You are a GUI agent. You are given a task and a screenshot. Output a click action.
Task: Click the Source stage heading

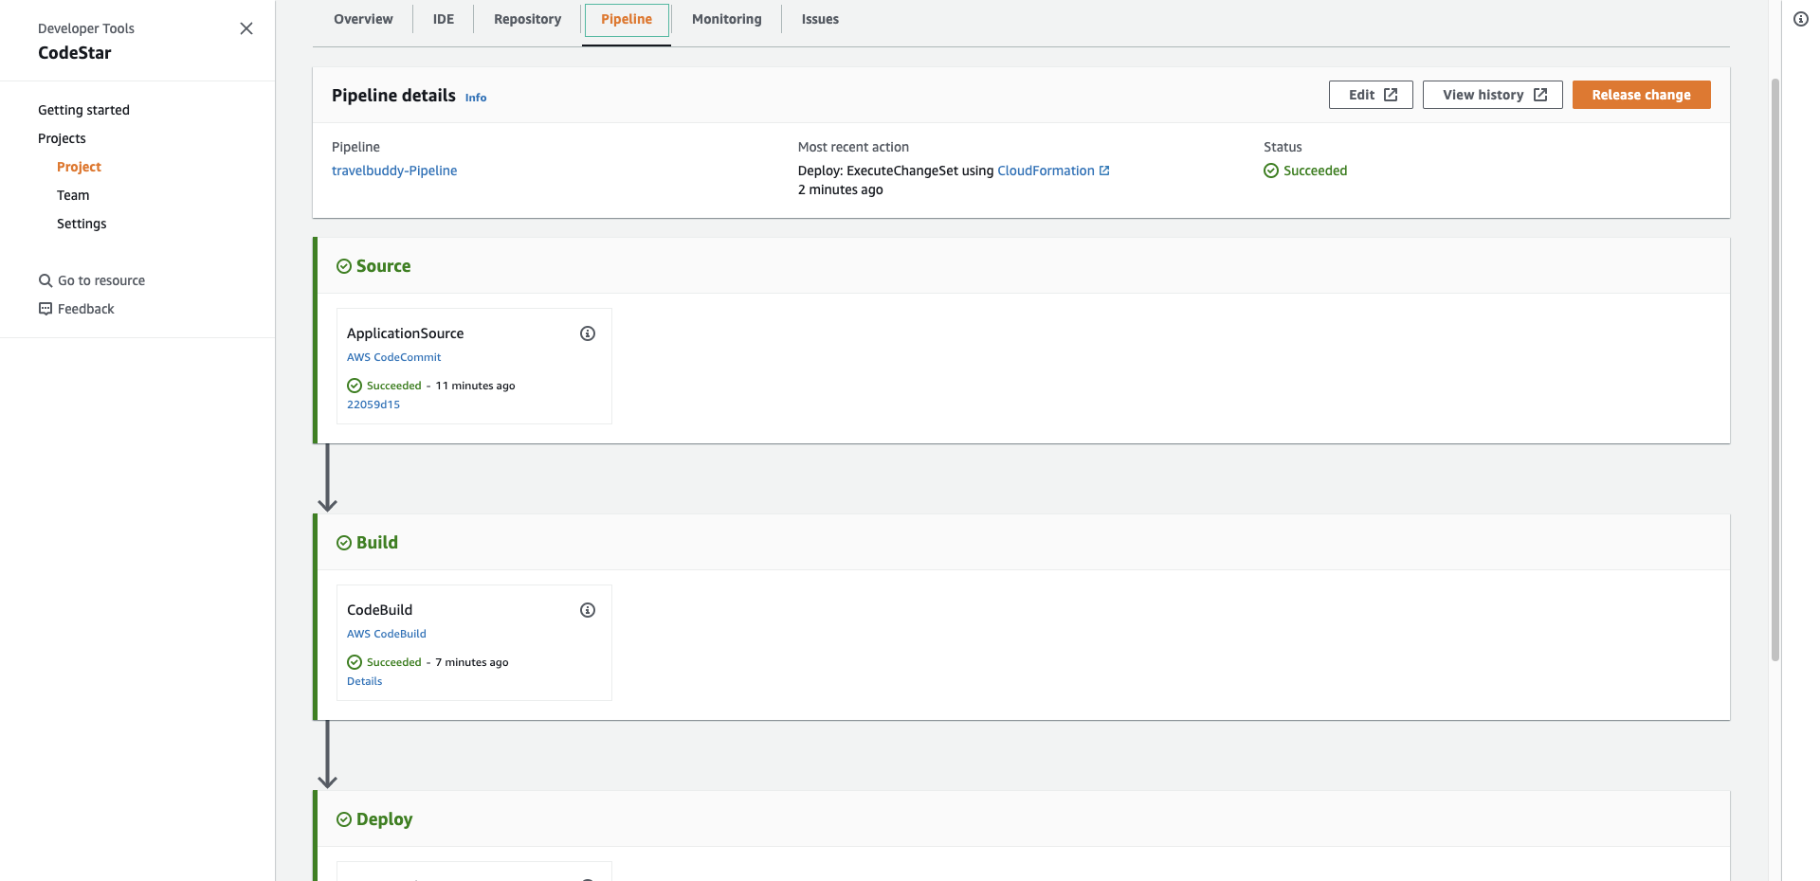click(383, 266)
